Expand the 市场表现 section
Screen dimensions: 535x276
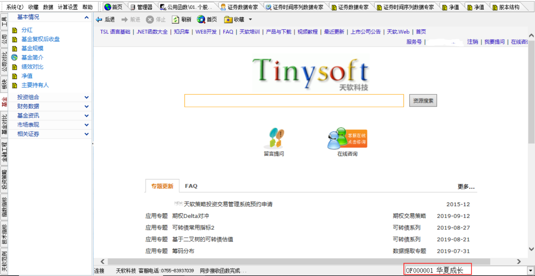87,125
